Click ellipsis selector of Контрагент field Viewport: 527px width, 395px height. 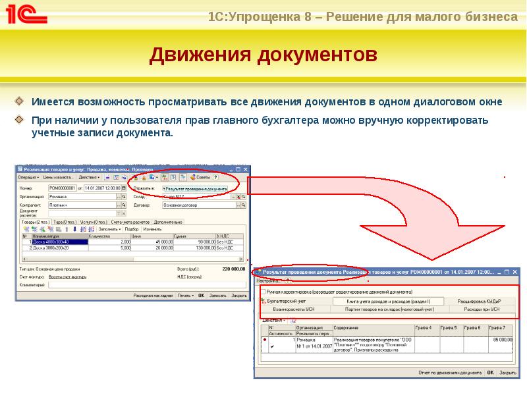(x=119, y=205)
